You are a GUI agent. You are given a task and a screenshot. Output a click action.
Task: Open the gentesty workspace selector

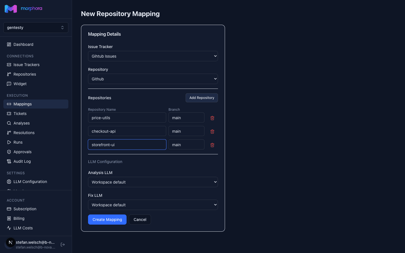click(36, 27)
